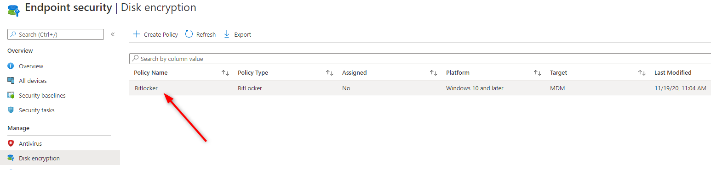Sort by Policy Type column arrows

point(330,73)
